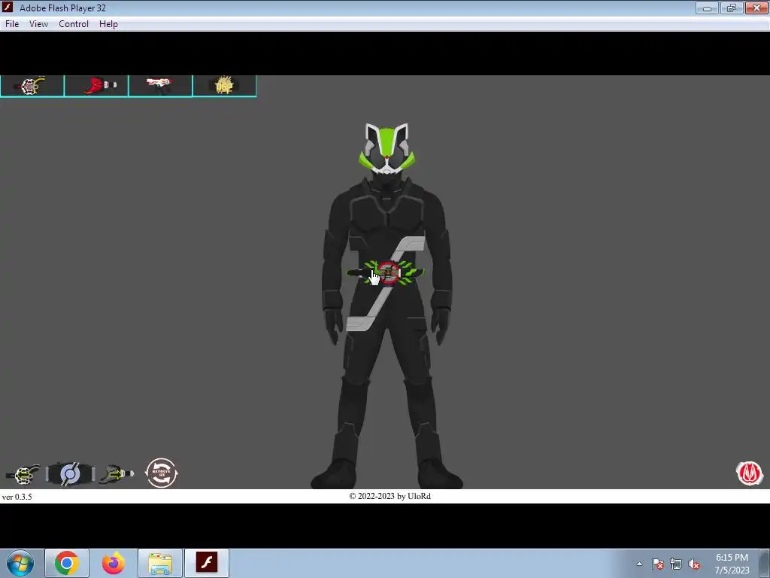Screen dimensions: 770x578
Task: Click the Show Desktop strip on the taskbar
Action: pos(765,563)
